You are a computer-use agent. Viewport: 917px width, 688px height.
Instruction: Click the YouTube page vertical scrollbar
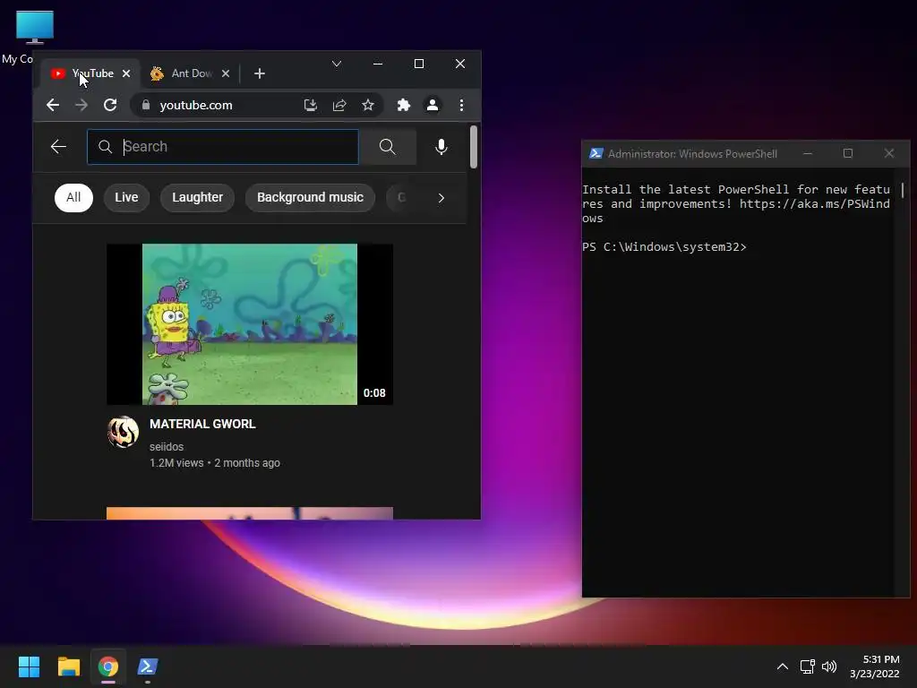(474, 147)
